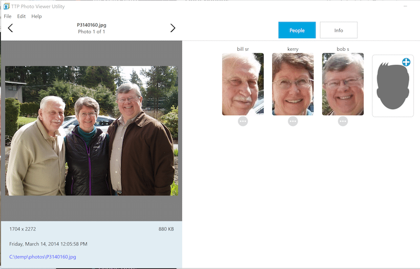Open the Help menu
420x269 pixels.
pos(36,16)
